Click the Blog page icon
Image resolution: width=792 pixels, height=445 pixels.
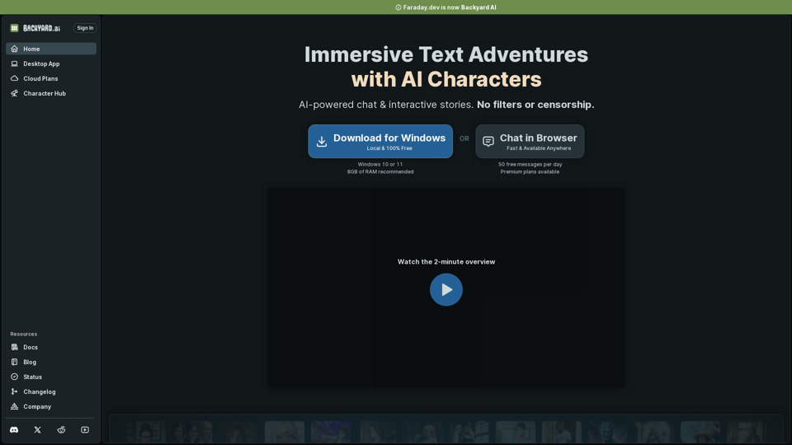coord(14,363)
